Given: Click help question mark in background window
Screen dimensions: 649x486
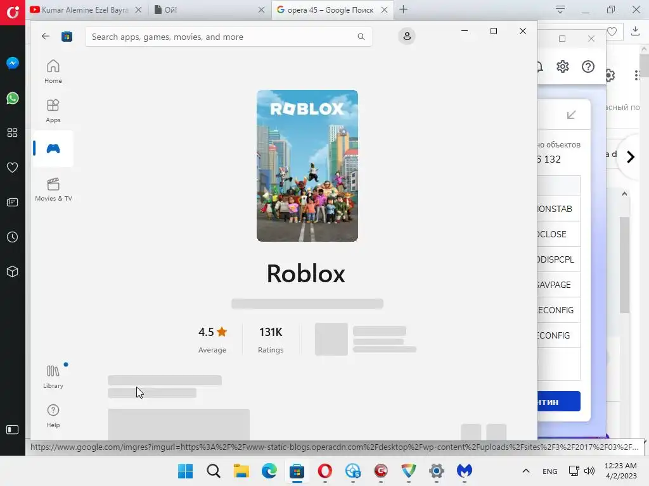Looking at the screenshot, I should click(588, 66).
